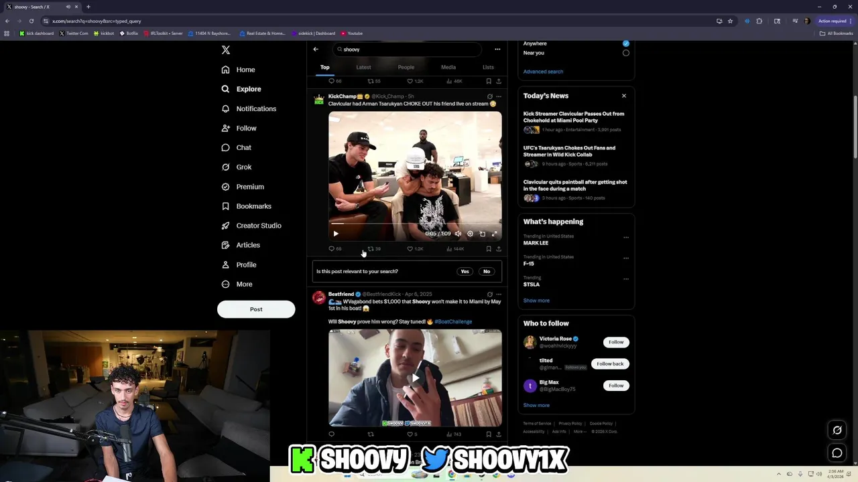The image size is (858, 482).
Task: Bookmark the Bestfriend post
Action: pos(489,434)
